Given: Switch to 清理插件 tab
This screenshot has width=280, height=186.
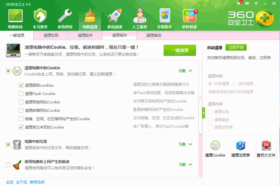Looking at the screenshot, I should click(x=119, y=35).
